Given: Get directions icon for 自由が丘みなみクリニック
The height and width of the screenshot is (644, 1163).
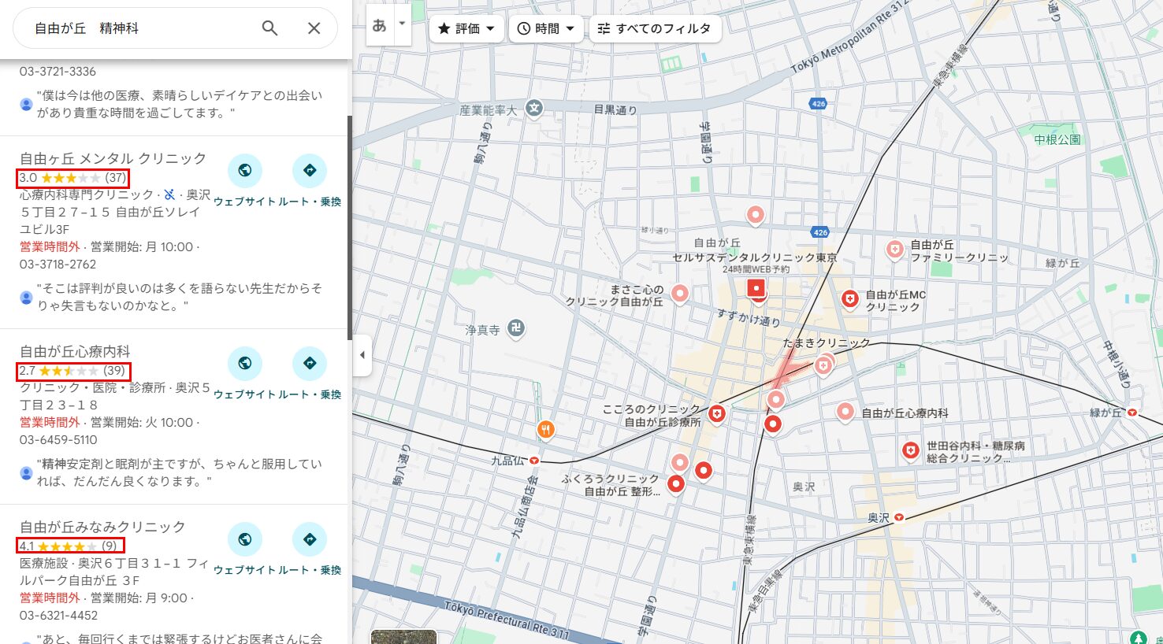Looking at the screenshot, I should click(310, 539).
